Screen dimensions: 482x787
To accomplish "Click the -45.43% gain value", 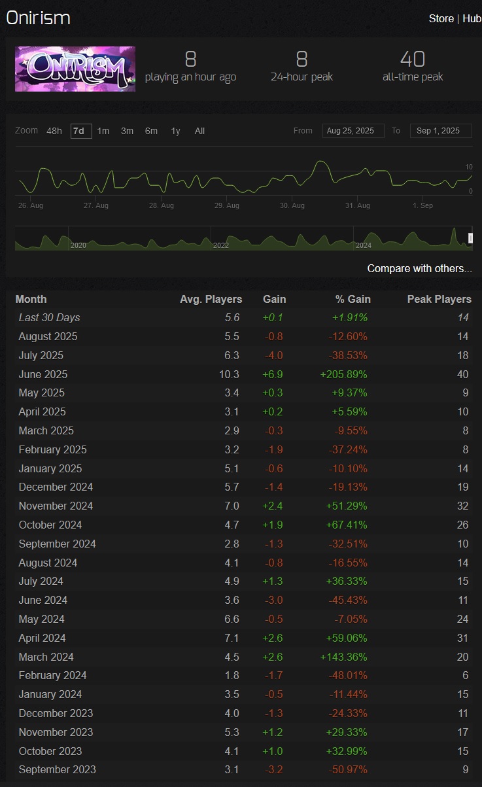I will (347, 600).
